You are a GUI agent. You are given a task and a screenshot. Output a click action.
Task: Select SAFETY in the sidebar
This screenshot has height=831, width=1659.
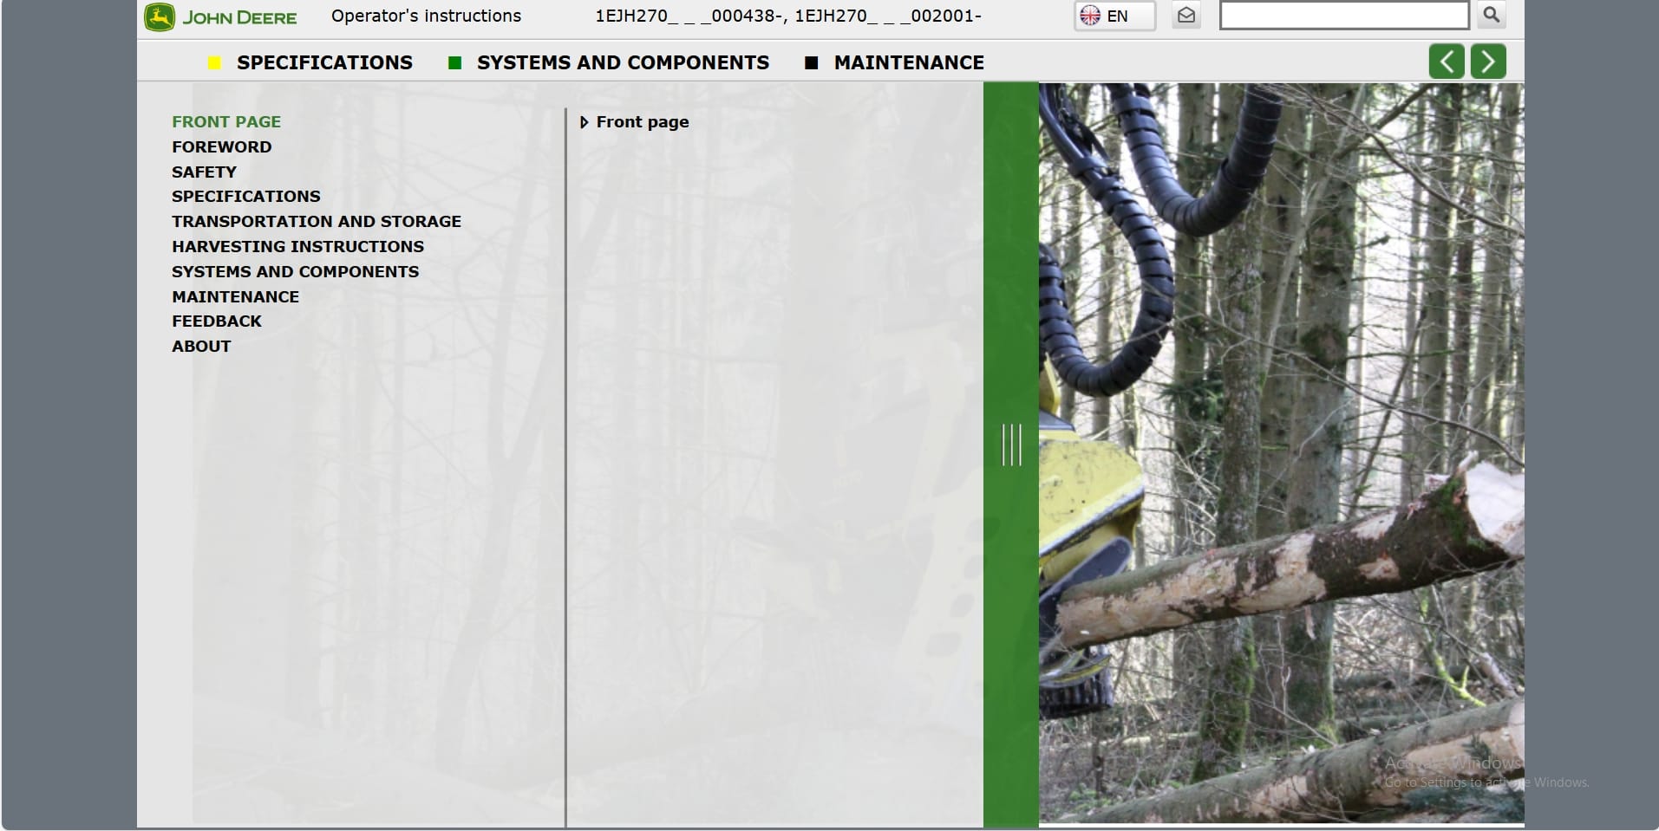204,172
